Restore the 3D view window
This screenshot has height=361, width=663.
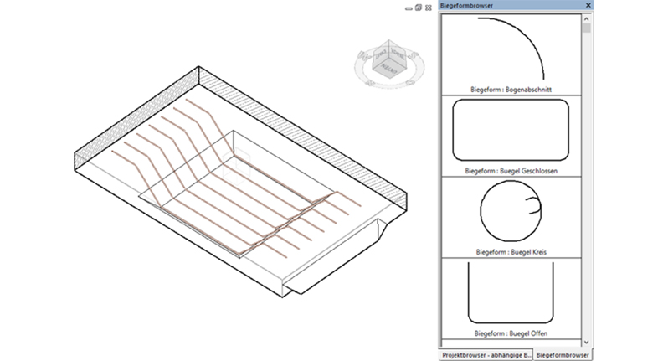pyautogui.click(x=419, y=8)
